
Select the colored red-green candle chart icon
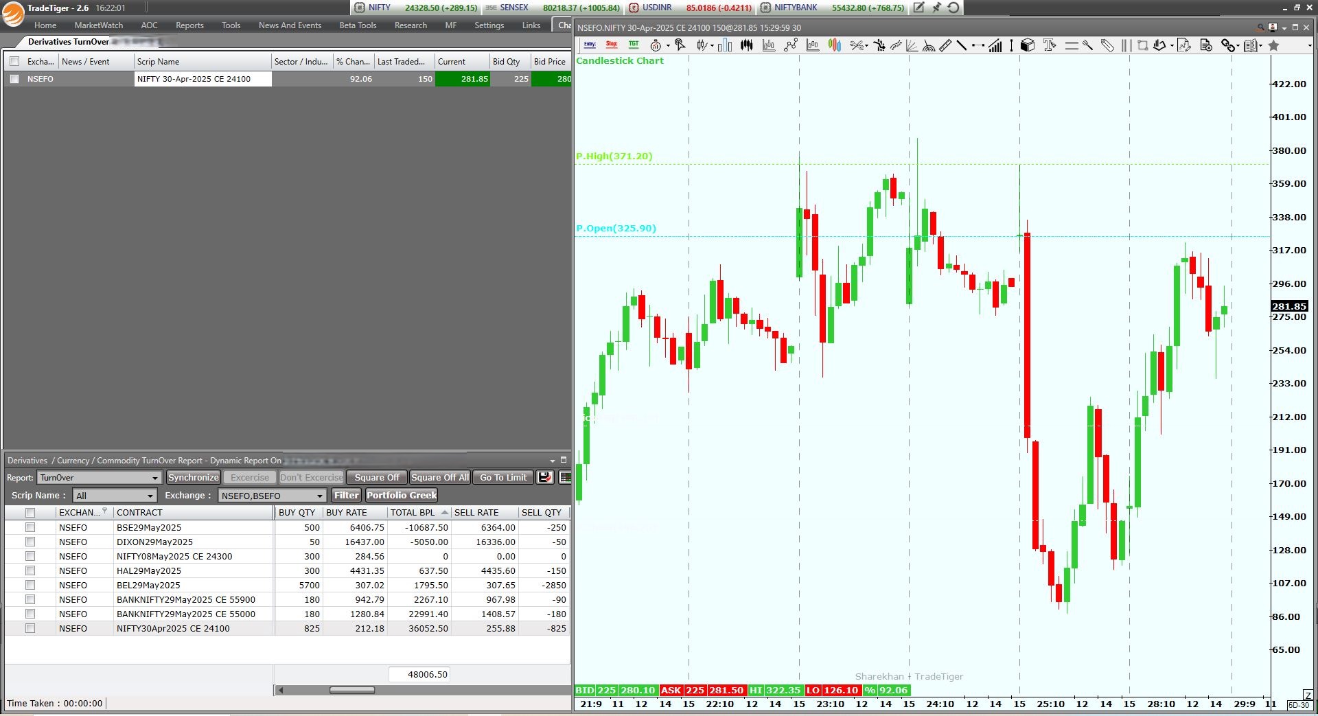(x=835, y=45)
